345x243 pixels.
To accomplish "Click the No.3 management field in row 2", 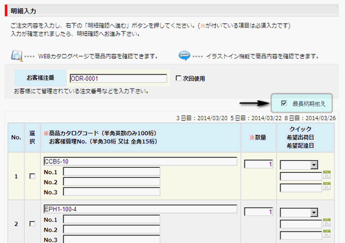I will click(x=112, y=239).
